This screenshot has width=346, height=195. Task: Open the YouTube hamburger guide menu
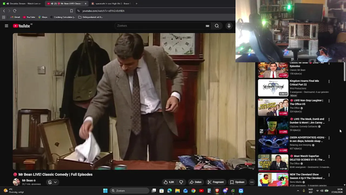click(6, 26)
